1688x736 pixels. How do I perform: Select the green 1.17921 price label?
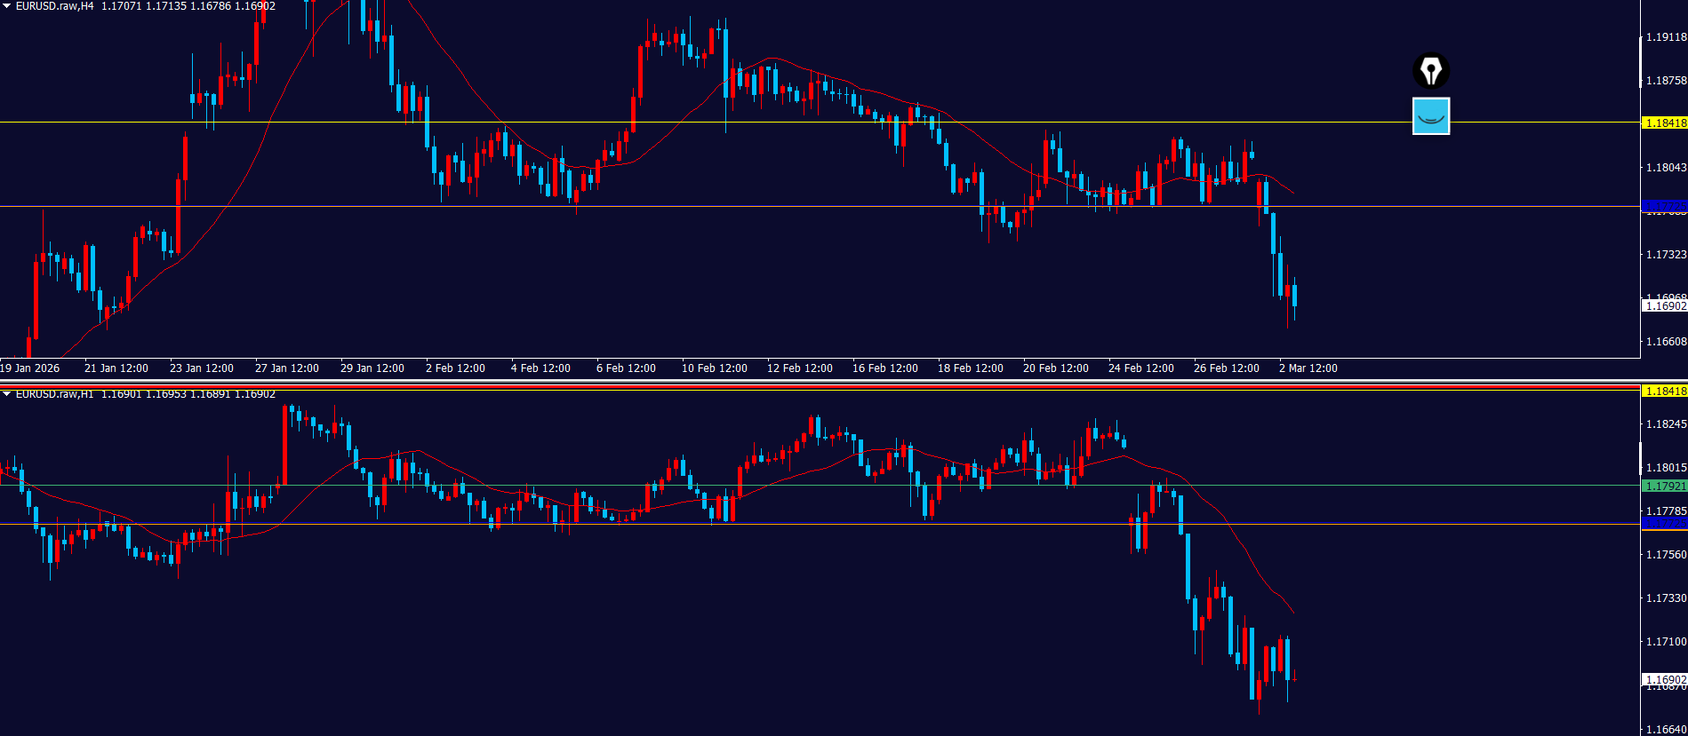[1664, 486]
